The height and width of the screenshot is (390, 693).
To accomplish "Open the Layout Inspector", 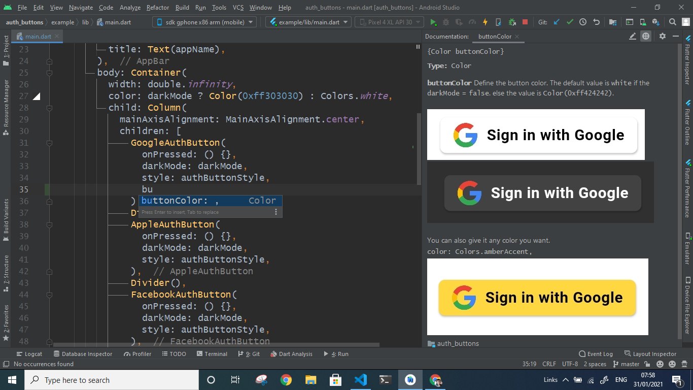I will coord(650,354).
